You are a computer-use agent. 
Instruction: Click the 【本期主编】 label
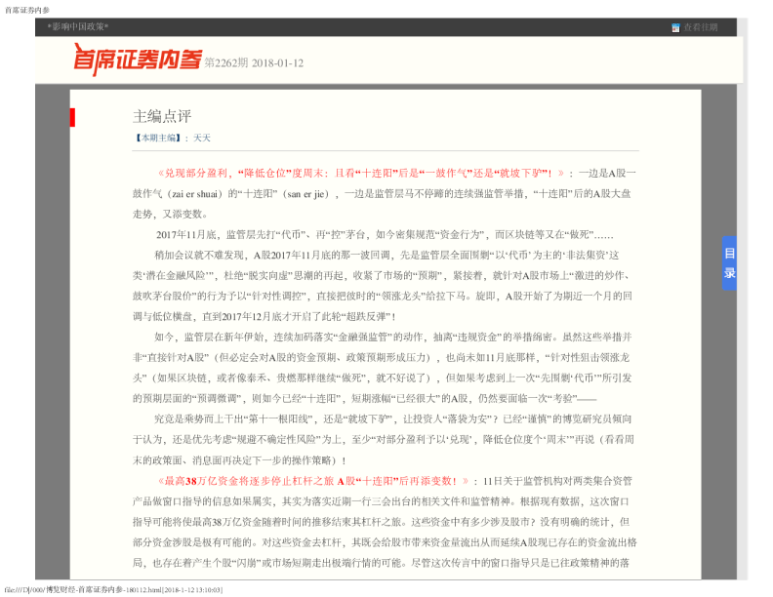(158, 138)
